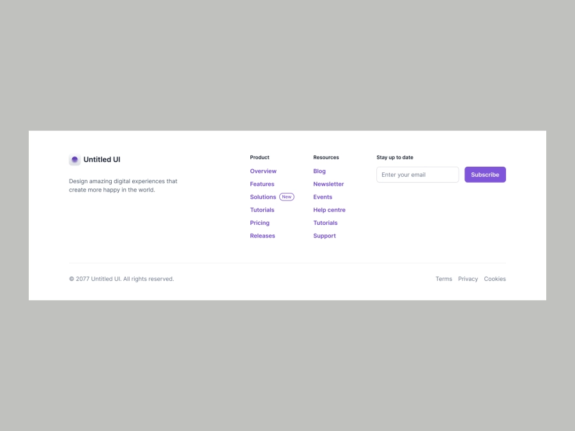The height and width of the screenshot is (431, 575).
Task: Click the Untitled UI brand name
Action: click(x=102, y=160)
